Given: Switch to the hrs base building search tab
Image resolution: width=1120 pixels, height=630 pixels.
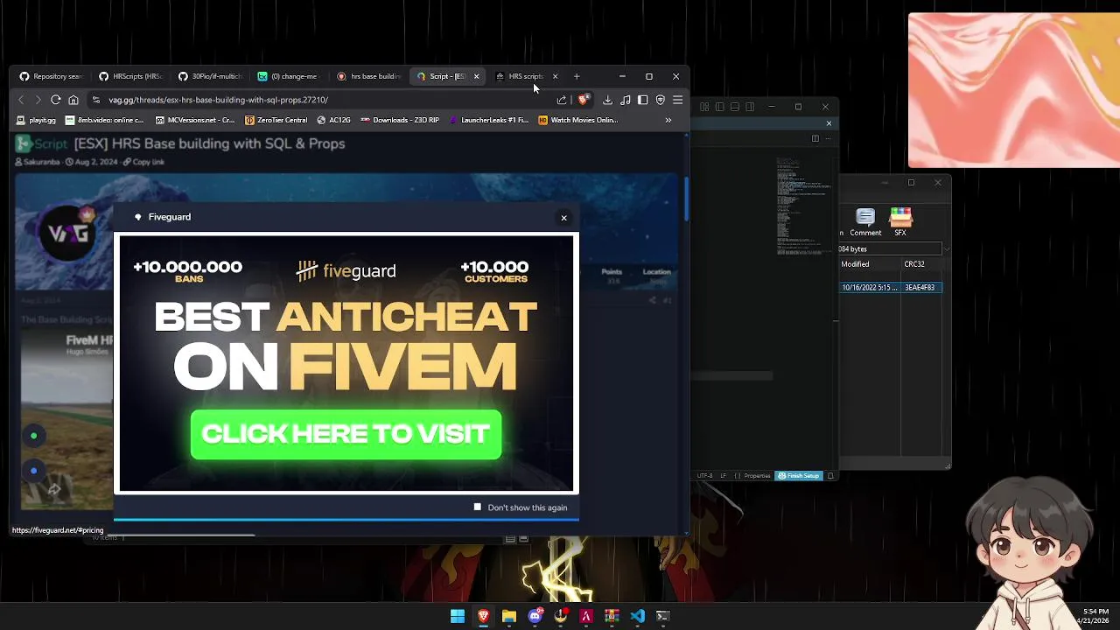Looking at the screenshot, I should 367,76.
